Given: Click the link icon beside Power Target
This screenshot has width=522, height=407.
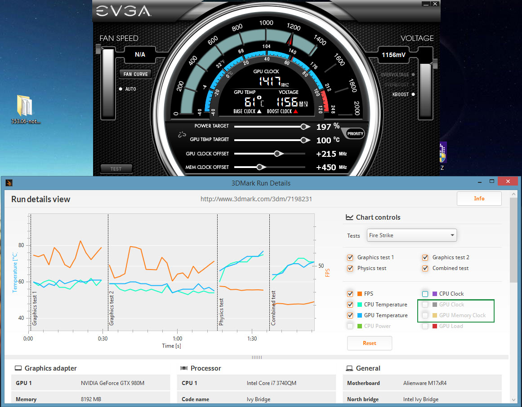Looking at the screenshot, I should coord(182,134).
